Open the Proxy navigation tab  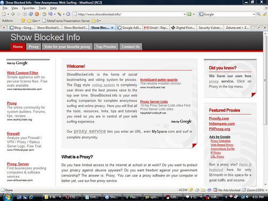[x=34, y=47]
